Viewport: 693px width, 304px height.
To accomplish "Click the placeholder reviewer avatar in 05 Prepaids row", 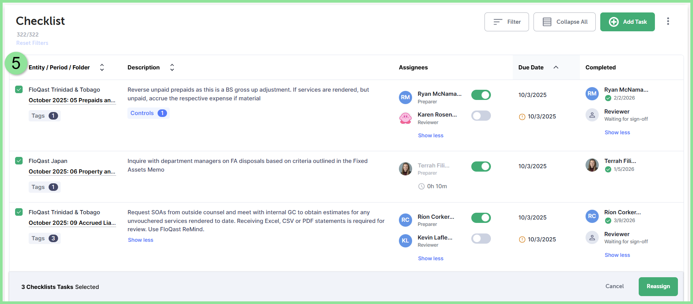I will [x=592, y=115].
